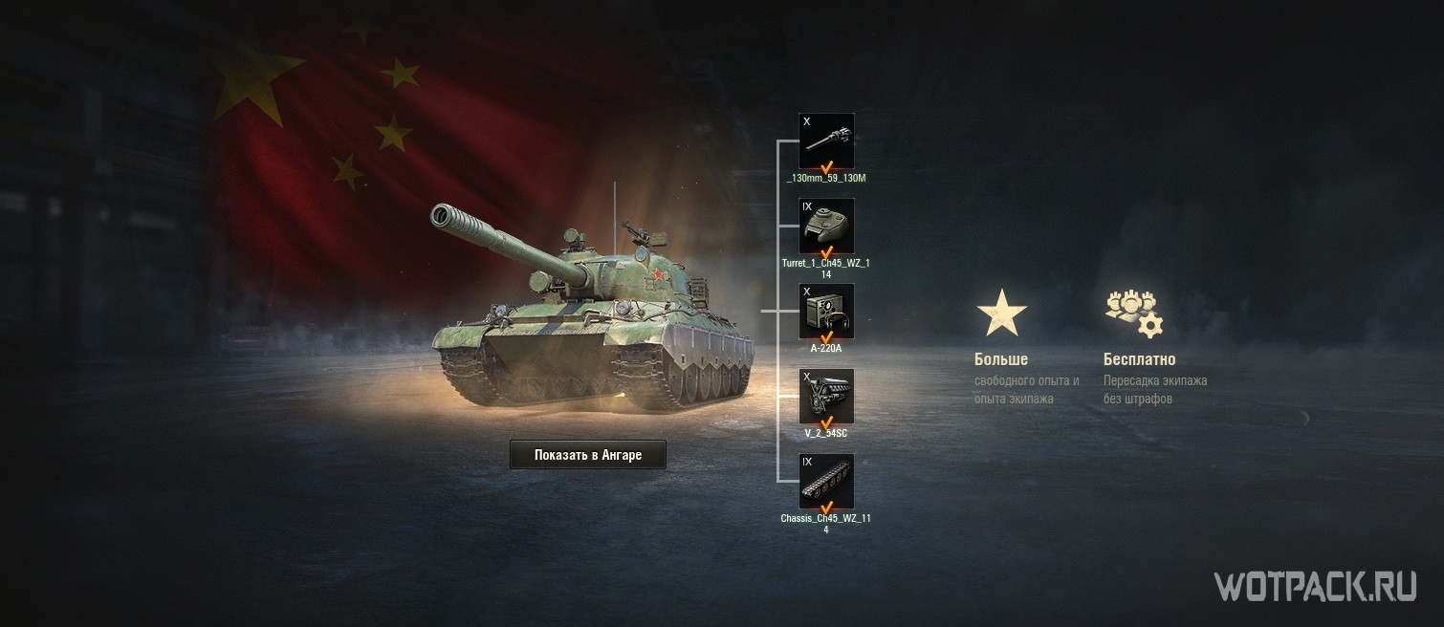
Task: Click the 'Chassis_Ch45_WZ_114' label text
Action: [826, 524]
